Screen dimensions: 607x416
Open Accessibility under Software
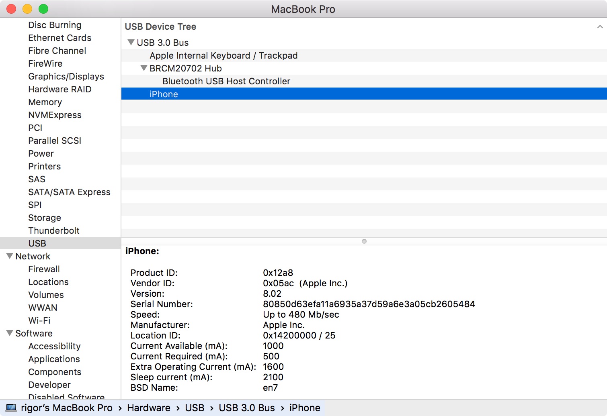[x=54, y=346]
